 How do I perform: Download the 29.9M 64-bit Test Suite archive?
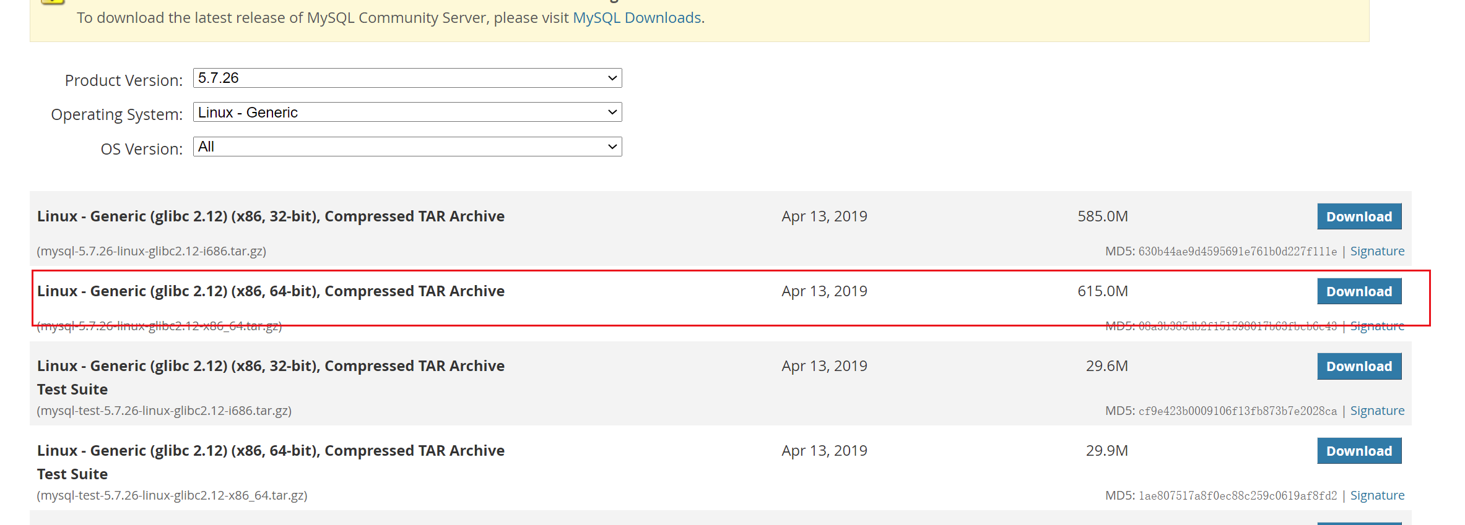1359,451
